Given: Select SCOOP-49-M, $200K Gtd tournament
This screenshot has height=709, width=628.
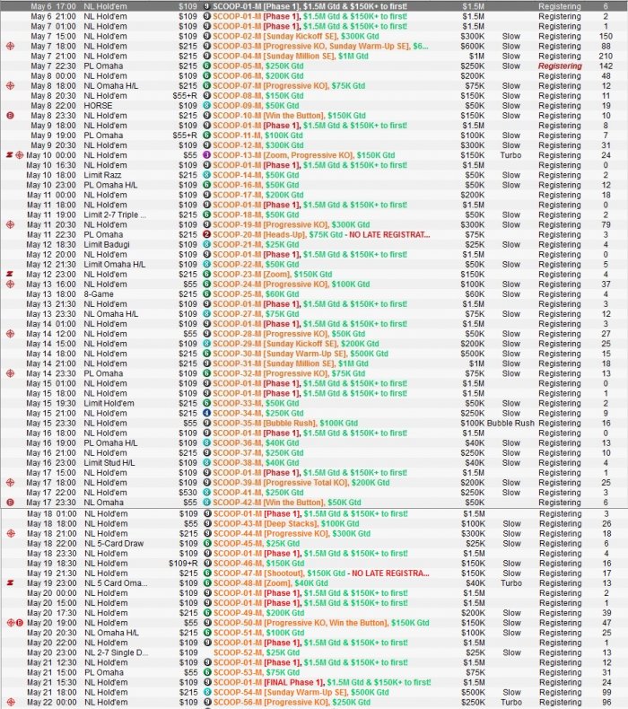Looking at the screenshot, I should pyautogui.click(x=258, y=613).
